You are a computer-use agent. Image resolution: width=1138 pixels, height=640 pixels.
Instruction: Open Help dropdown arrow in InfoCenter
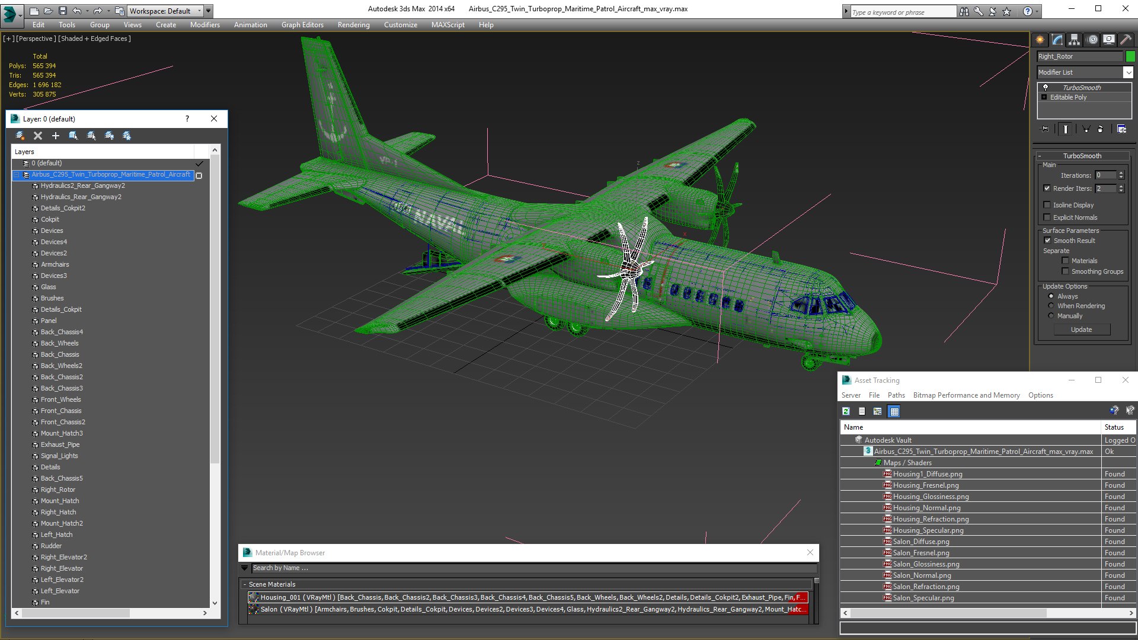pyautogui.click(x=1037, y=11)
